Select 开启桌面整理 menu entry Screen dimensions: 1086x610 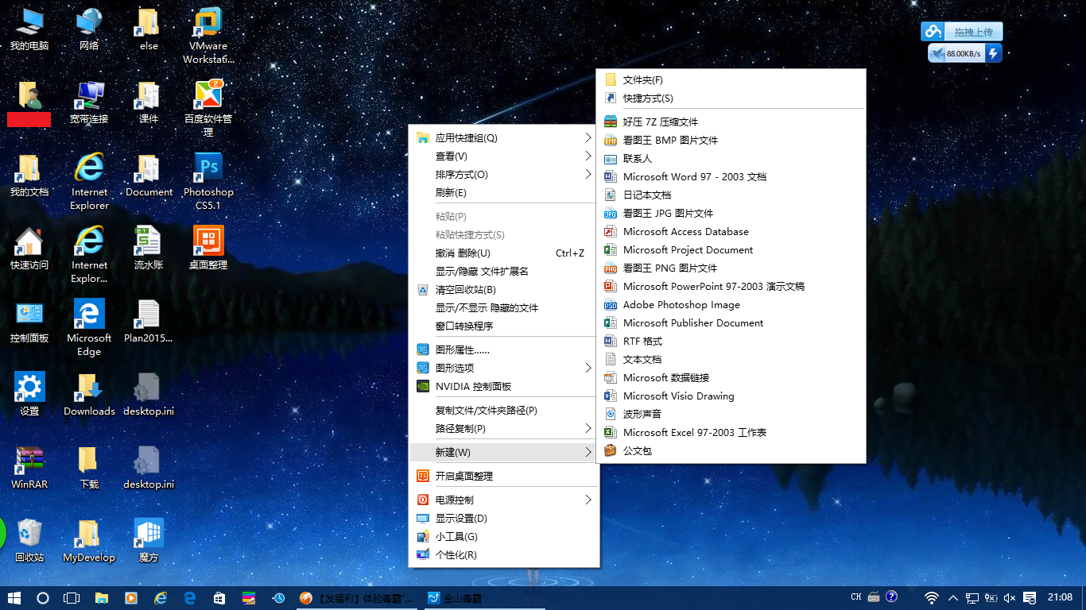(x=504, y=476)
